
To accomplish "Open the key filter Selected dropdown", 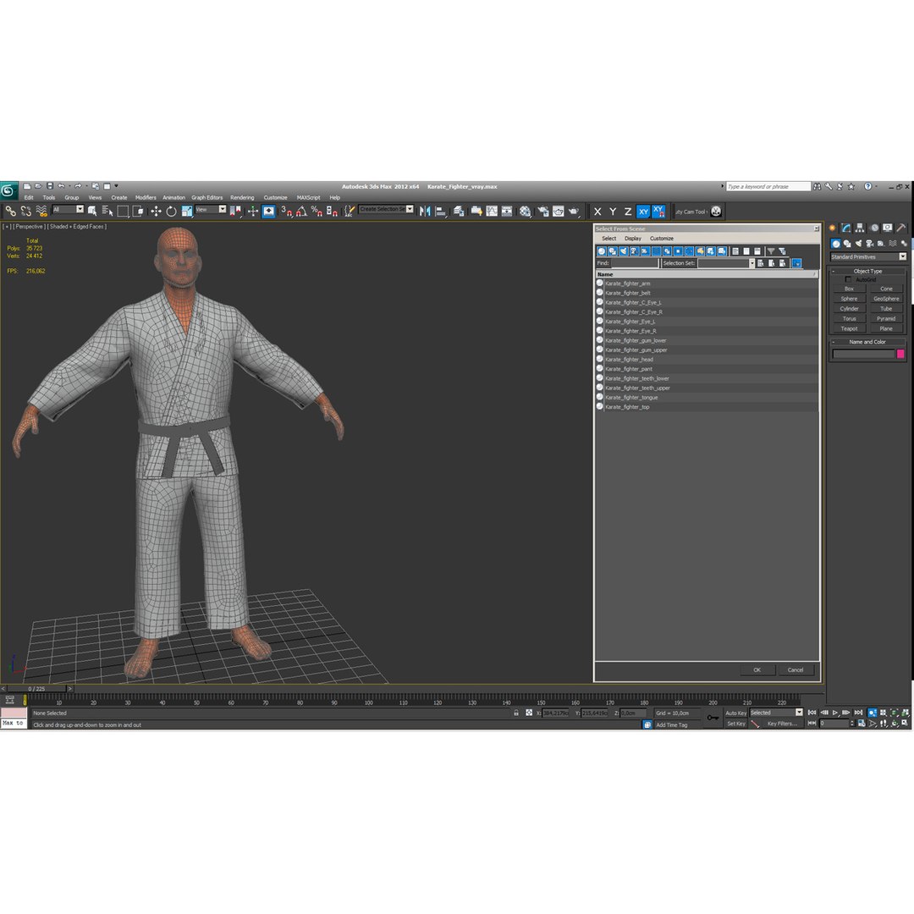I will pos(776,713).
